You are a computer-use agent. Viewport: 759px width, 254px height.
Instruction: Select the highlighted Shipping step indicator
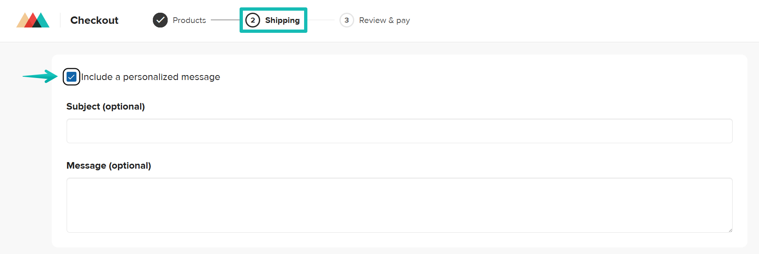tap(273, 20)
